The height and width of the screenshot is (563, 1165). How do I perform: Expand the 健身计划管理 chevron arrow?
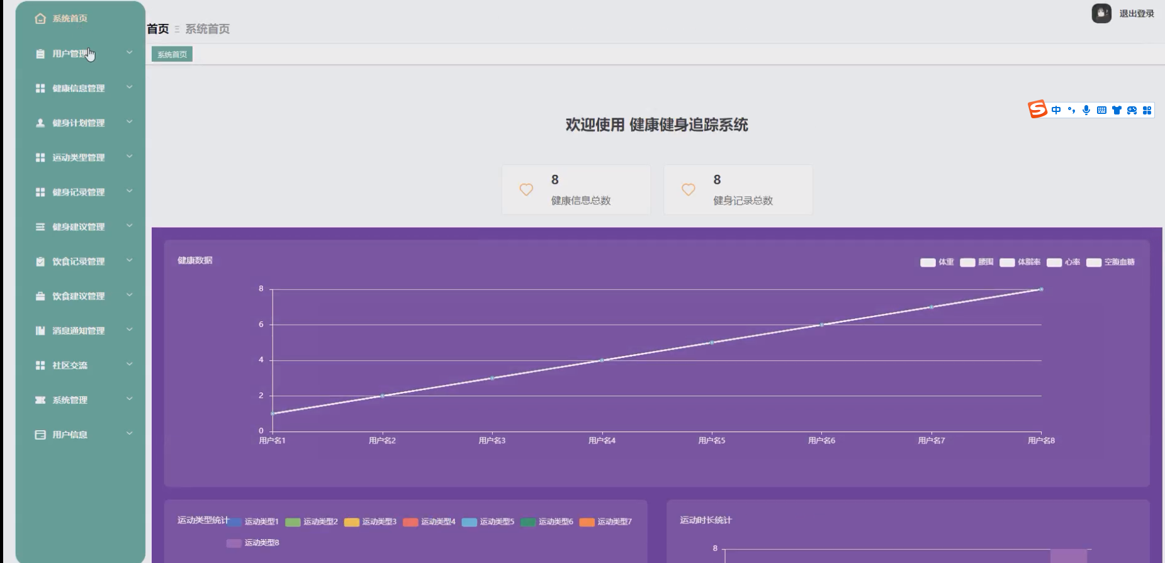(130, 121)
